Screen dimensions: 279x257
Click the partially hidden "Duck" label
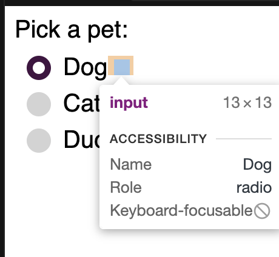tap(82, 139)
